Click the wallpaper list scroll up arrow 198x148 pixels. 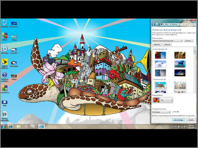(194, 48)
